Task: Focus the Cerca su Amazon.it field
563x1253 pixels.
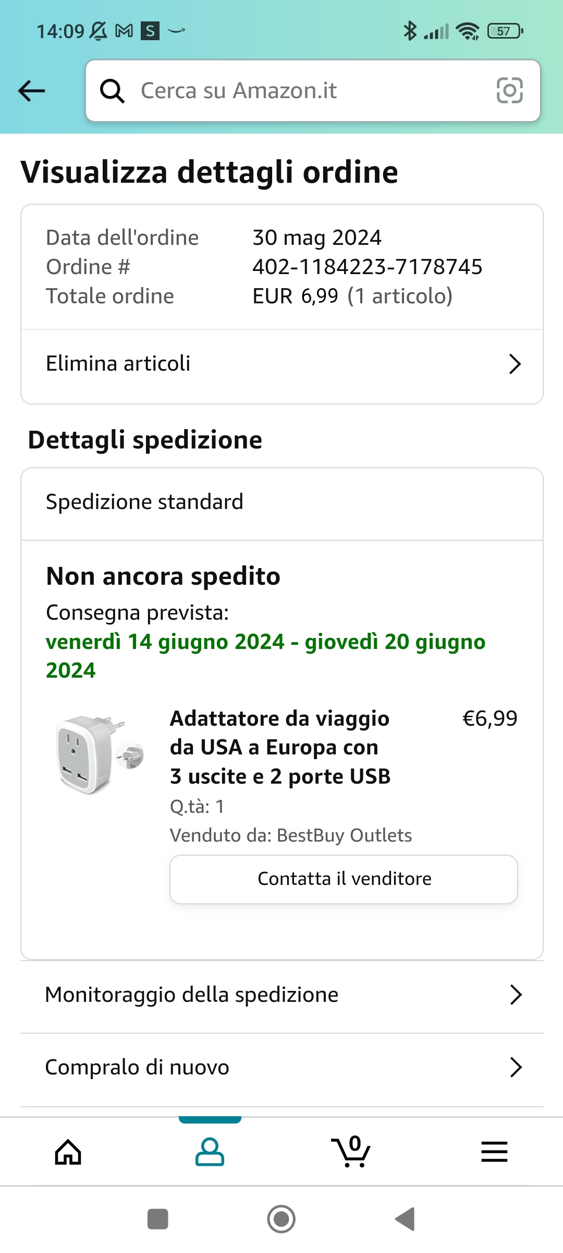Action: coord(313,91)
